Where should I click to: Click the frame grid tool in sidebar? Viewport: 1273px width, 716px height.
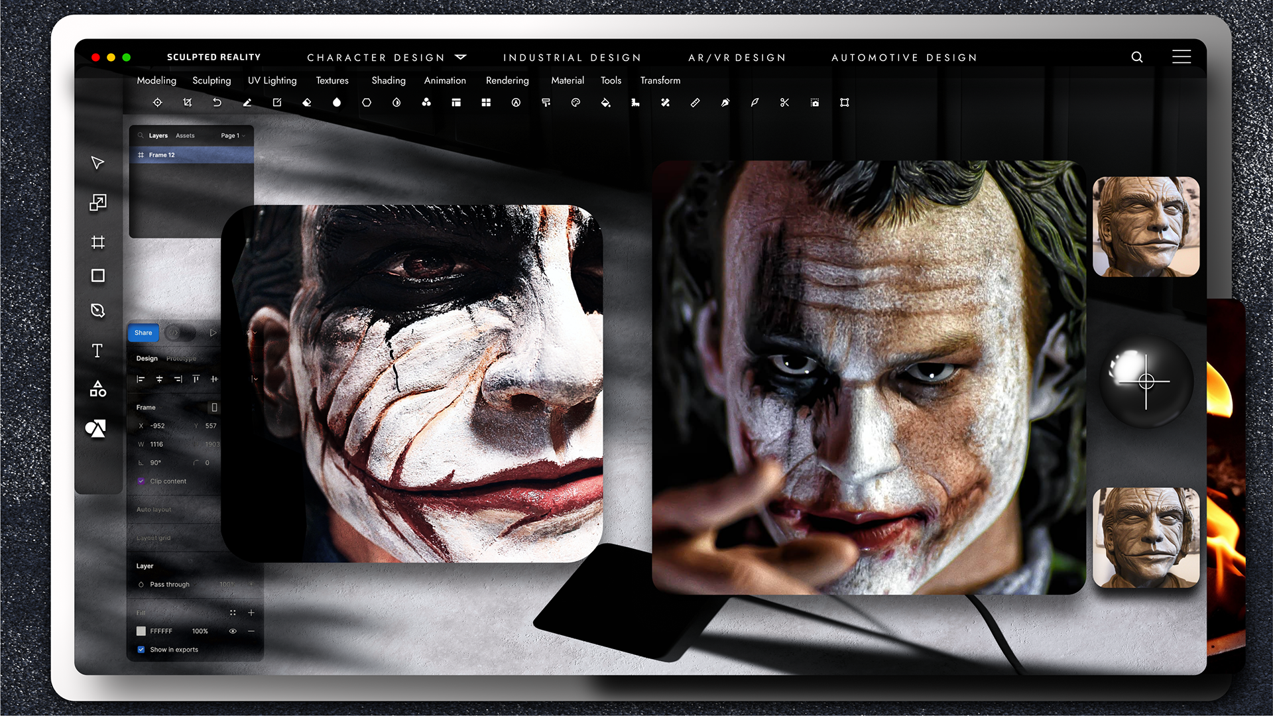point(97,243)
